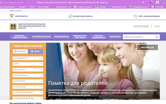The height and width of the screenshot is (104, 166).
Task: Open the browser downloads arrow icon
Action: [164, 2]
